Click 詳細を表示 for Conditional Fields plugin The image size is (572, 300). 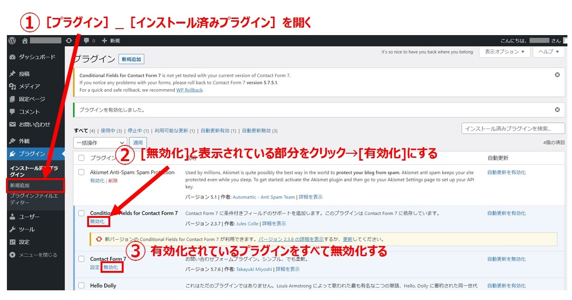274,223
